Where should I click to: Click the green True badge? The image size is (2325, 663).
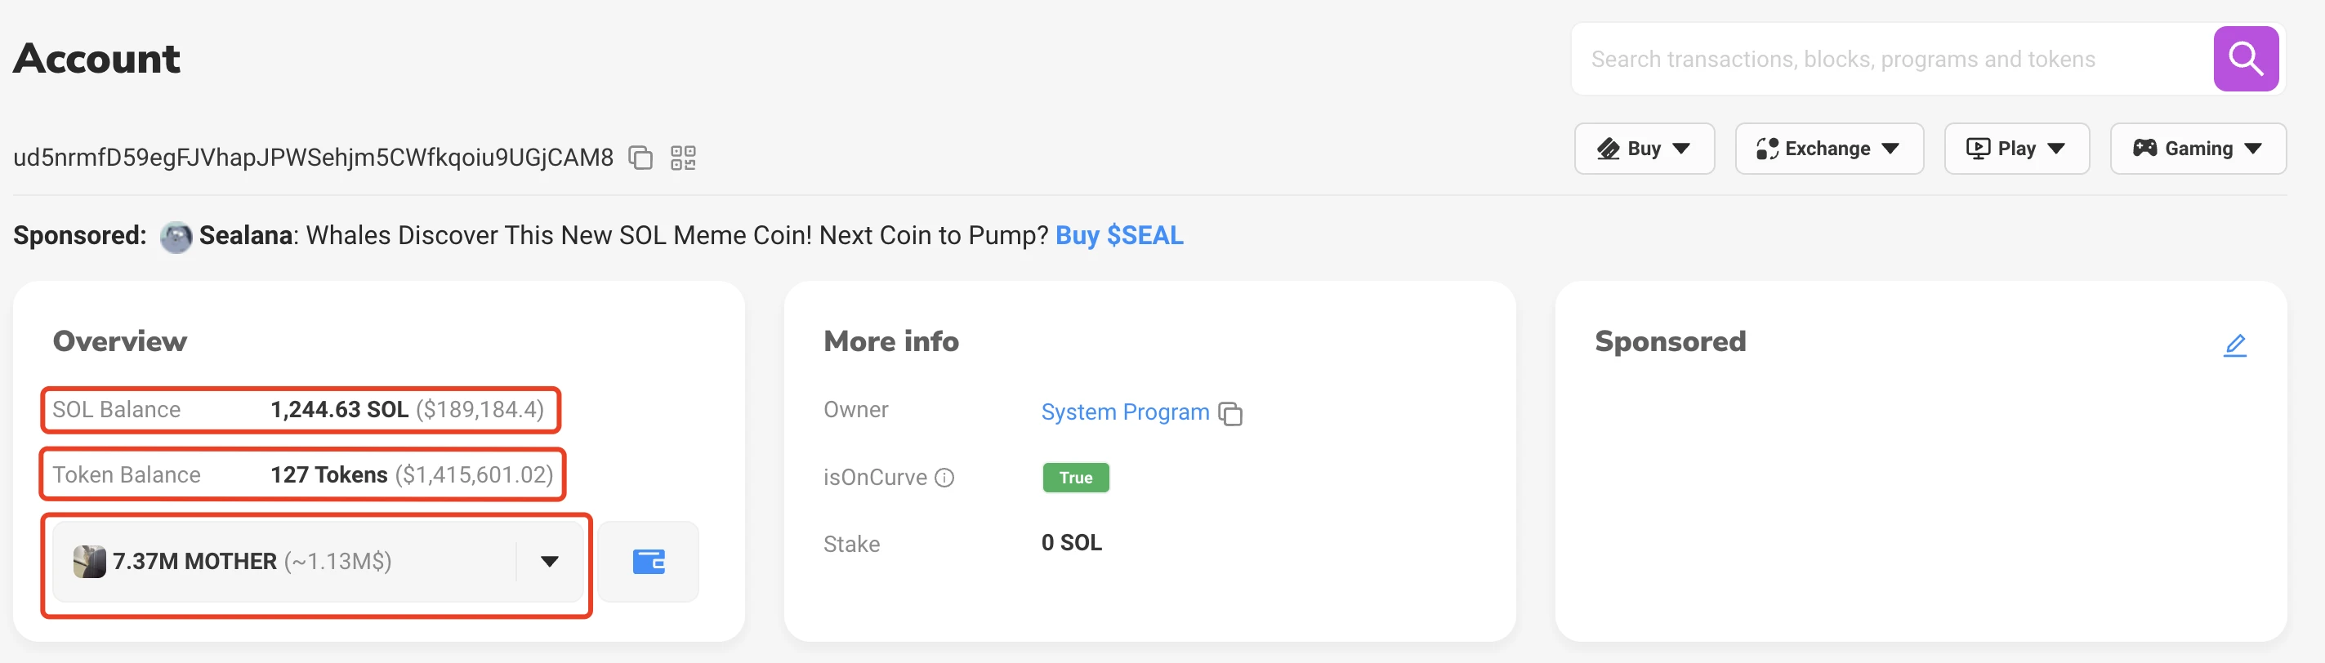click(x=1075, y=478)
